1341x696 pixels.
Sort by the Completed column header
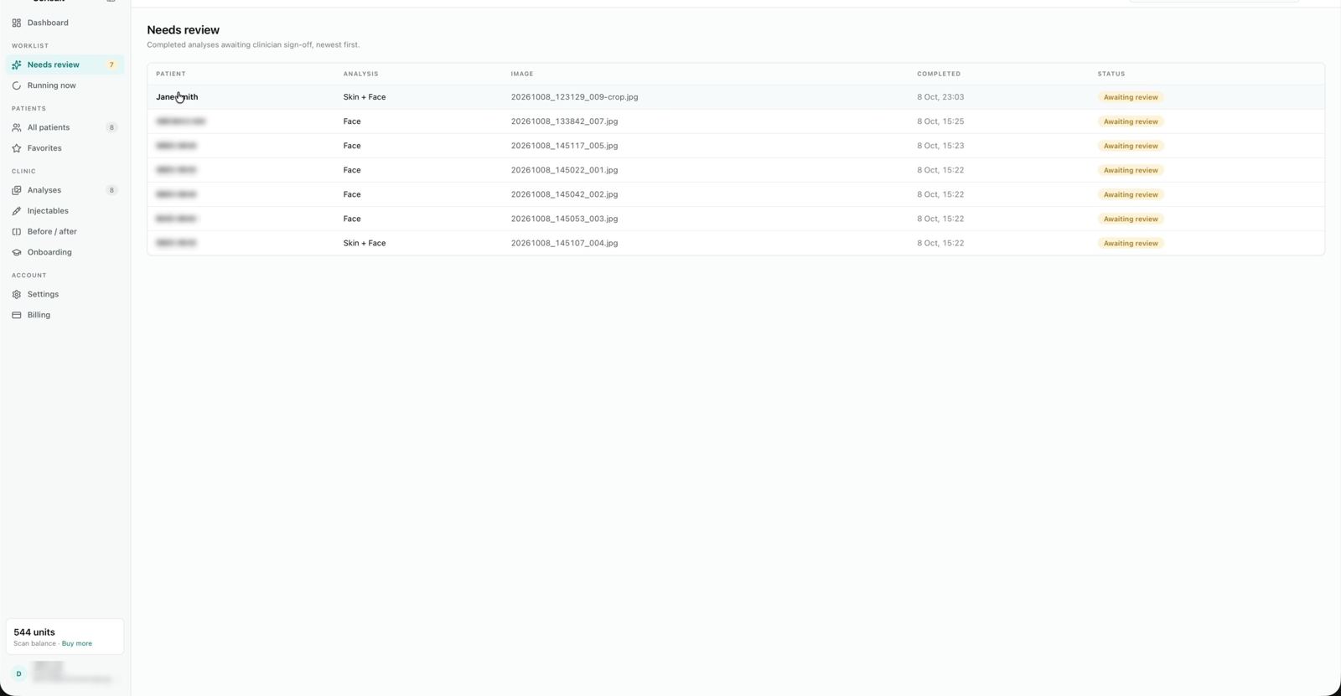[x=939, y=74]
